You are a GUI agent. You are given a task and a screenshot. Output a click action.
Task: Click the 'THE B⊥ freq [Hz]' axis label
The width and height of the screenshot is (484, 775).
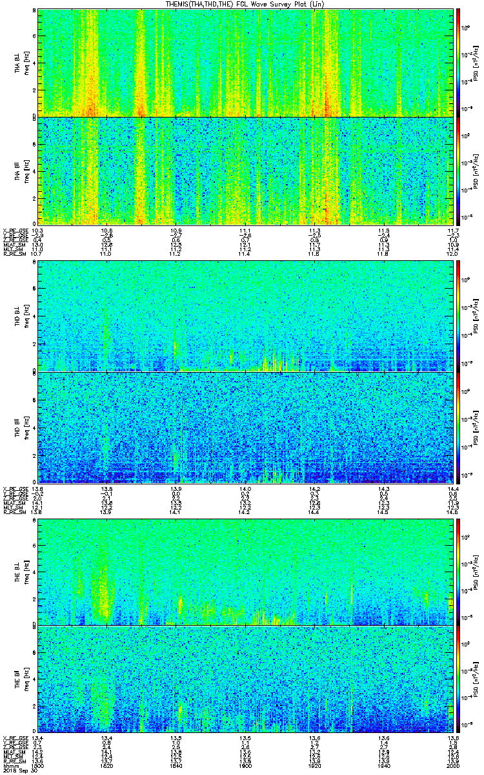point(21,572)
